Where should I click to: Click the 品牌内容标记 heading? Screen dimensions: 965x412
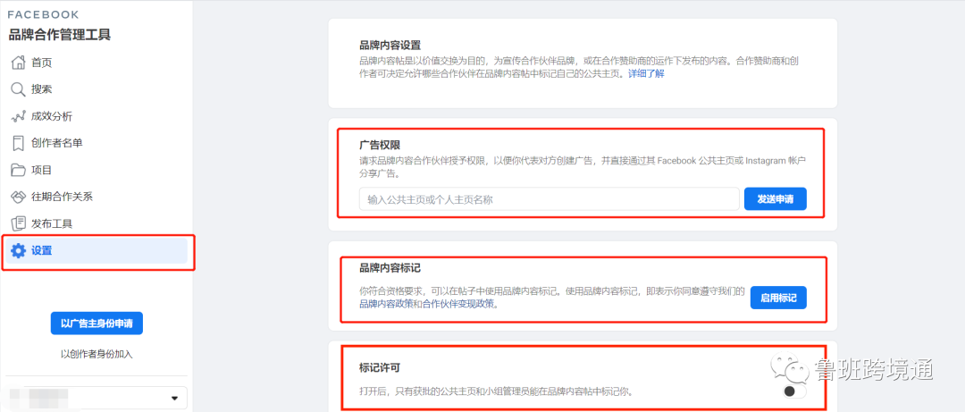(x=390, y=268)
